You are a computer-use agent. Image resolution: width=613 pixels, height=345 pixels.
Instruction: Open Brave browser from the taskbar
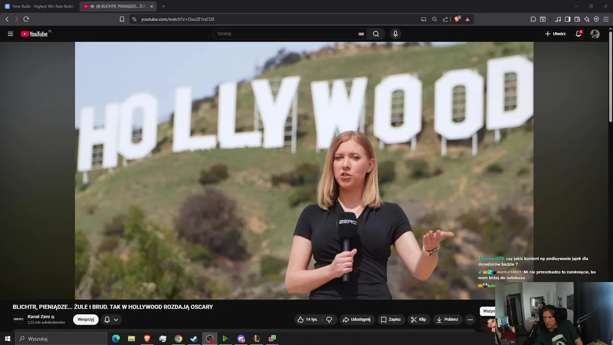click(147, 339)
